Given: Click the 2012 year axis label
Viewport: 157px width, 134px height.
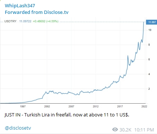Looking at the screenshot, I should (x=96, y=107).
